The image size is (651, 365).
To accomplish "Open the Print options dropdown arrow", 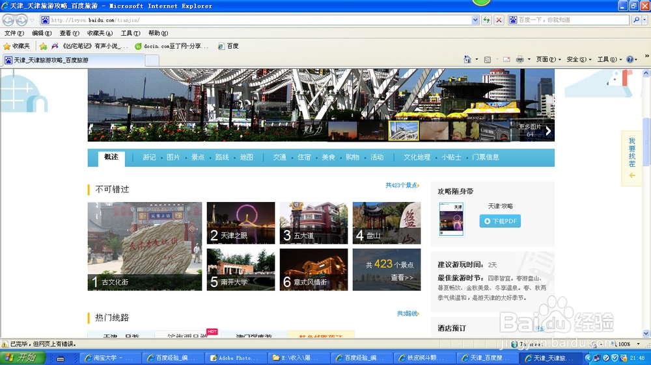I will pos(529,59).
